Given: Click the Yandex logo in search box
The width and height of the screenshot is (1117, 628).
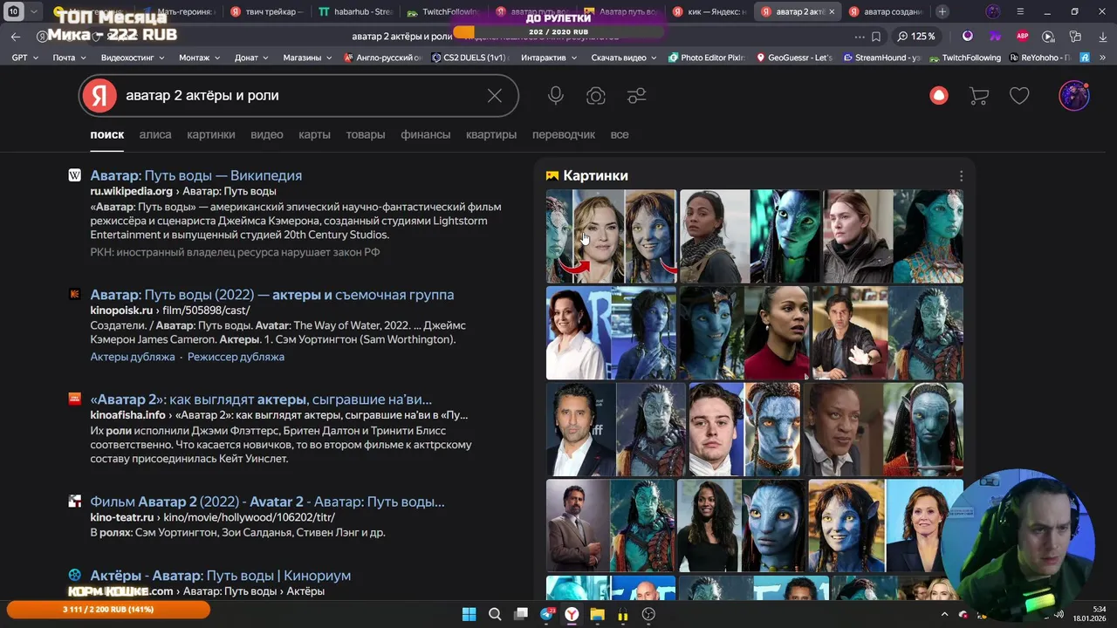Looking at the screenshot, I should [x=99, y=96].
